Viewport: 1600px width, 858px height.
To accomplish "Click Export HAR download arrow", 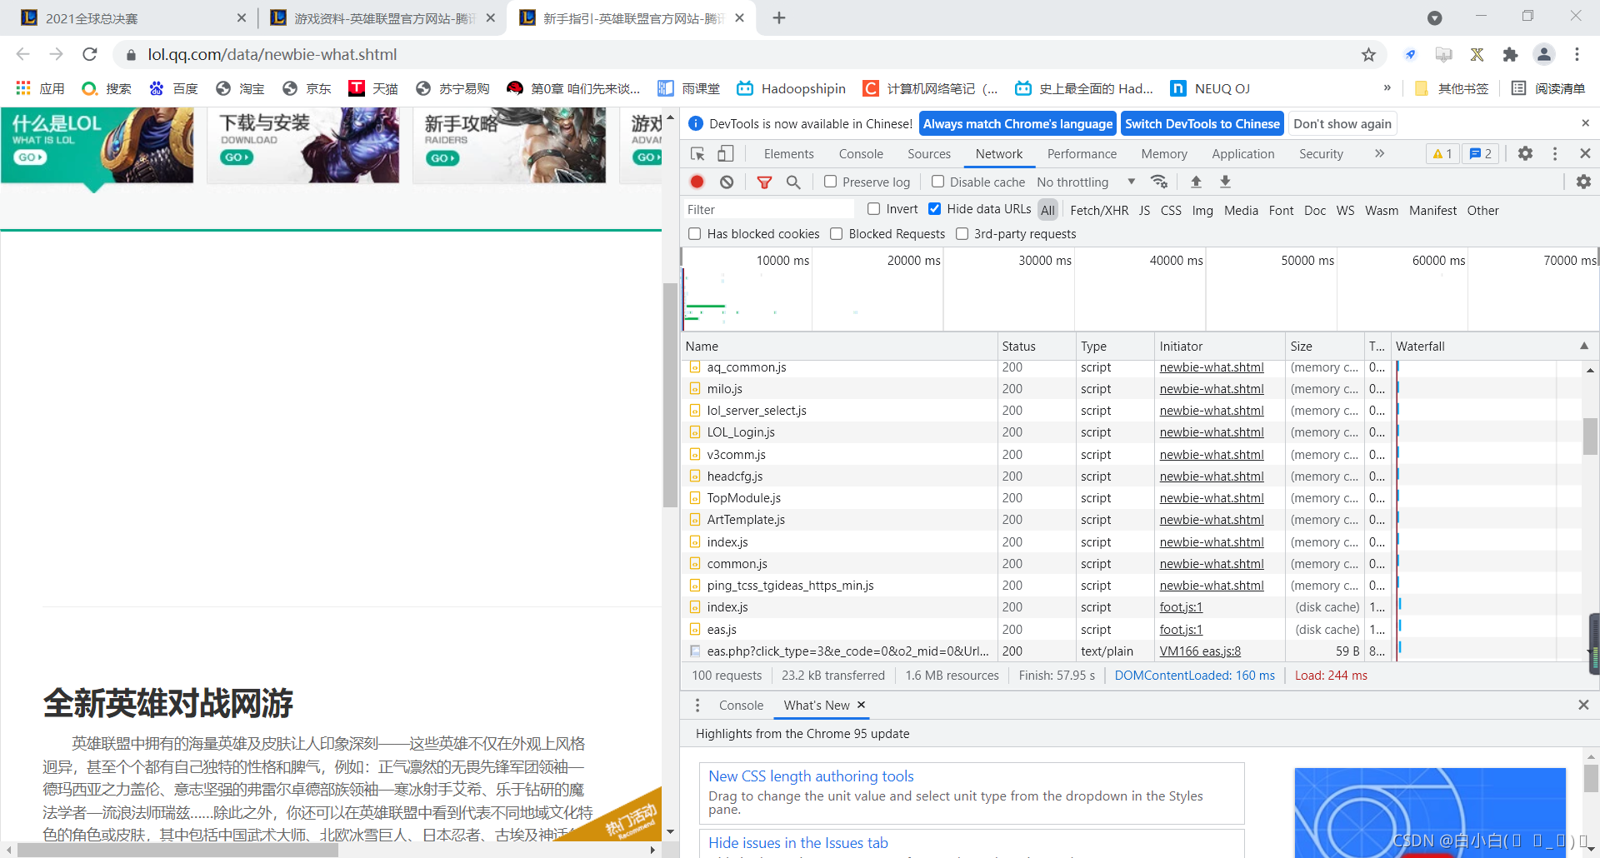I will point(1225,182).
